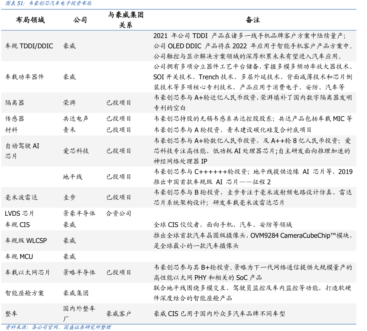The height and width of the screenshot is (331, 367).
Task: Click the note starting "联合地平线围绕多模交互"
Action: point(253,293)
